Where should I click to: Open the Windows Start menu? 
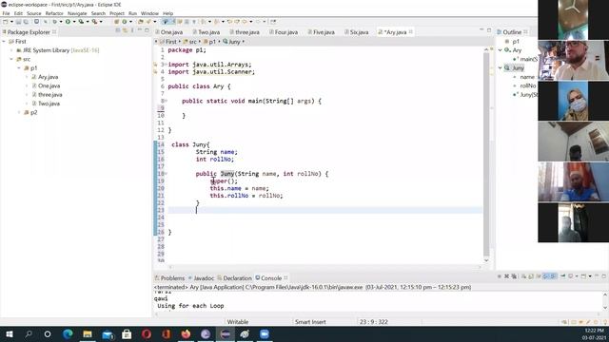coord(10,333)
